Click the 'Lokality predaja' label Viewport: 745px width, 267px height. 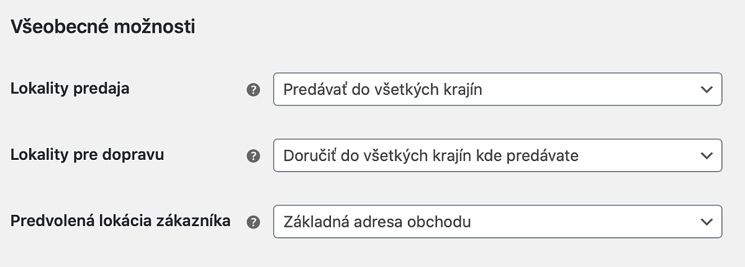pyautogui.click(x=70, y=89)
